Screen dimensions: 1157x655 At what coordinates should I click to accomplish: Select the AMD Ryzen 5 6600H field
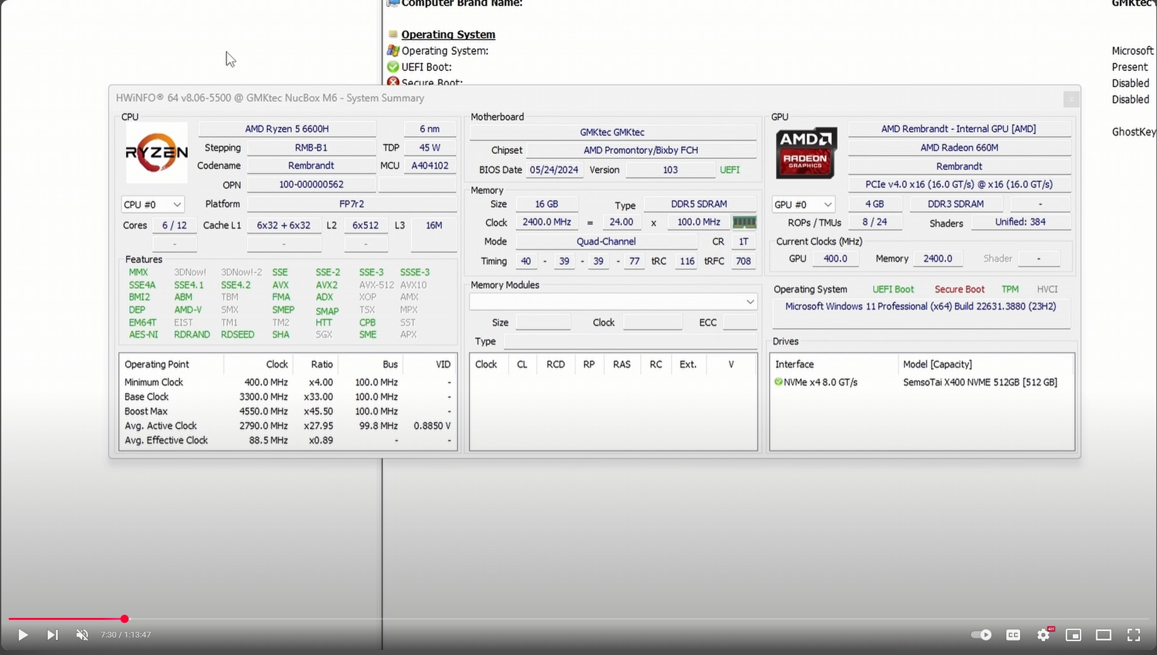[287, 129]
